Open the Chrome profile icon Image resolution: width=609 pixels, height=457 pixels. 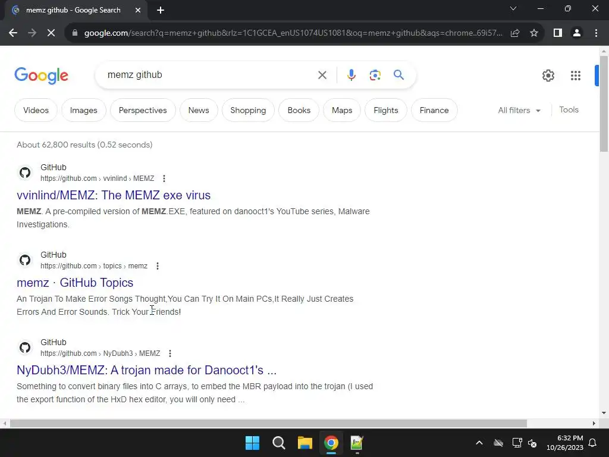[577, 33]
